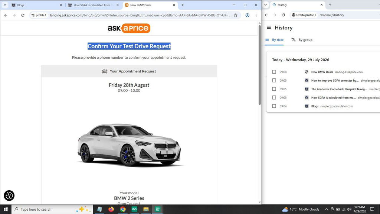Open How to improve SGPA history link
Screen dimensions: 380x214
tap(335, 81)
